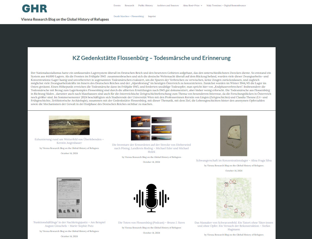The height and width of the screenshot is (239, 312).
Task: Navigate to Maly Trostinec – Digital Remembrance
Action: tap(226, 5)
